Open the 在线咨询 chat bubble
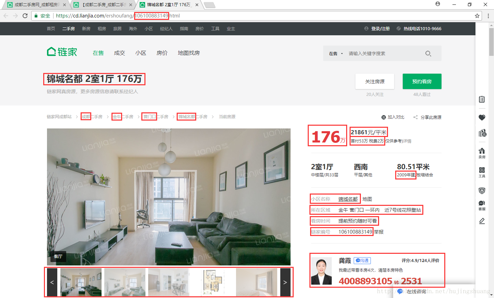Image resolution: width=494 pixels, height=298 pixels. click(412, 291)
